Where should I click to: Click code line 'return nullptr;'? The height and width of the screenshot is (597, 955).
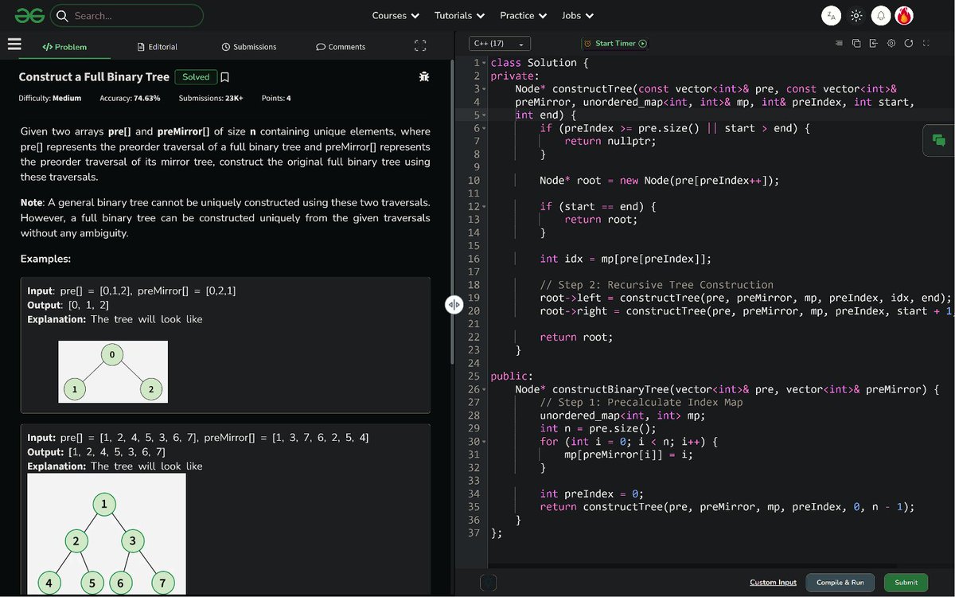tap(610, 141)
